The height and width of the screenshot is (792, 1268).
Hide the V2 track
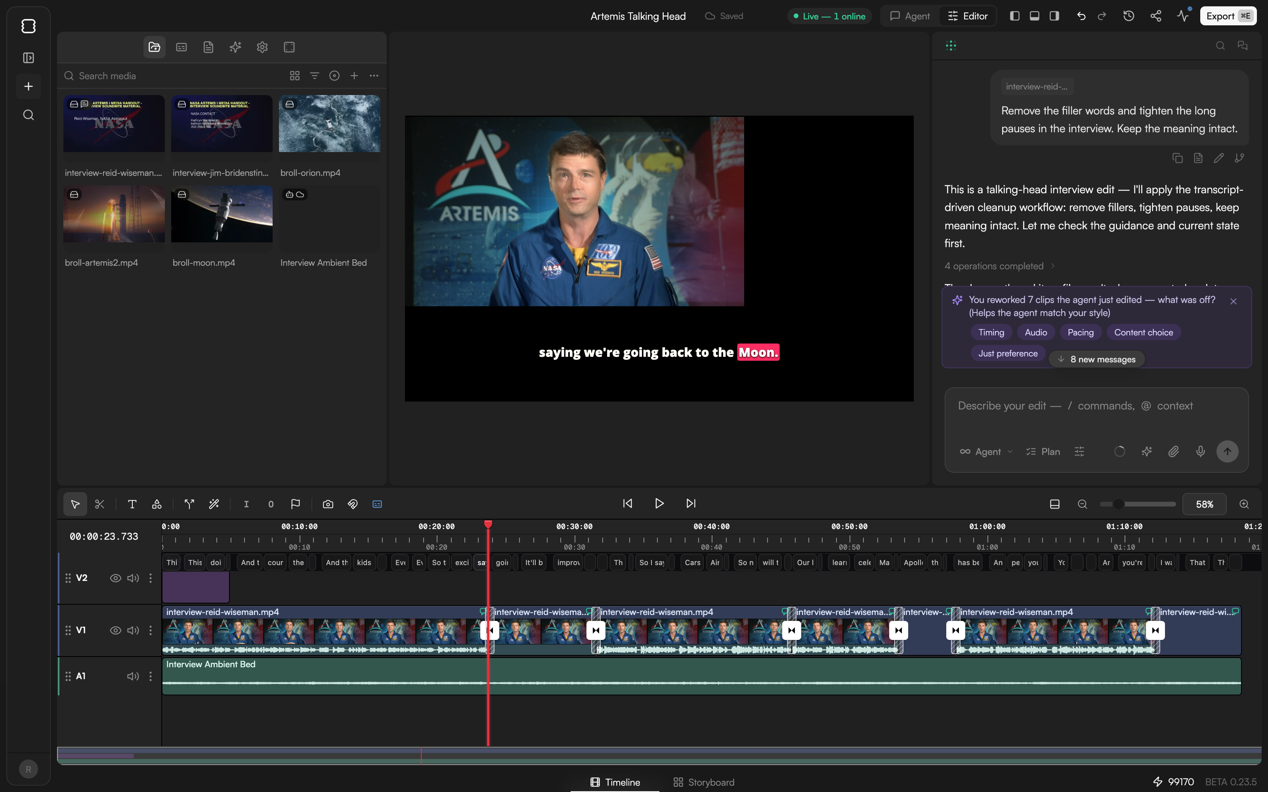point(115,578)
